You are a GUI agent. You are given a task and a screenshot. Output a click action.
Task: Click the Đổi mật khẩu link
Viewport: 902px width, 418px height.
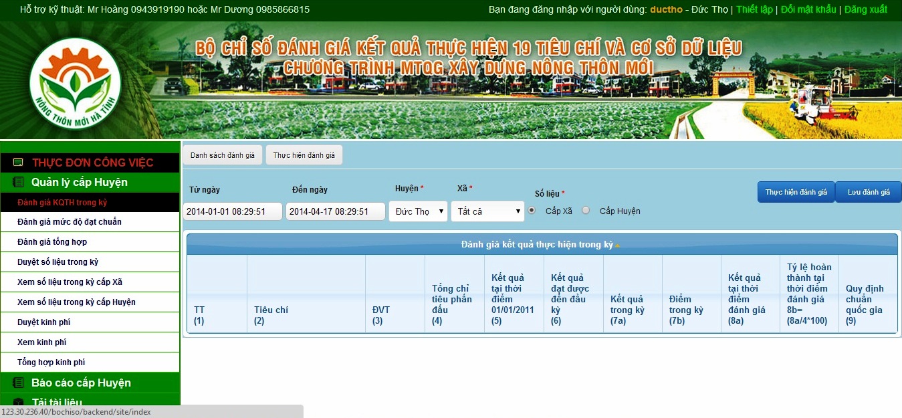point(808,9)
